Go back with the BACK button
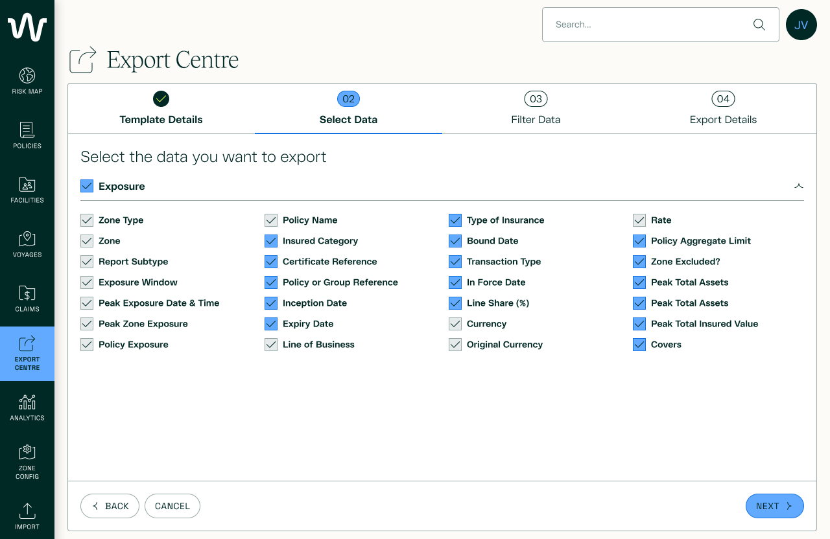Viewport: 830px width, 539px height. click(x=110, y=506)
